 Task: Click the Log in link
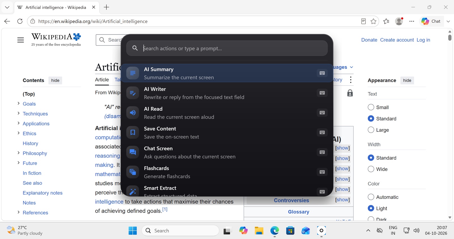pos(423,40)
